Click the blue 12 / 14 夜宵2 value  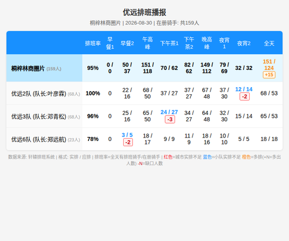[244, 89]
